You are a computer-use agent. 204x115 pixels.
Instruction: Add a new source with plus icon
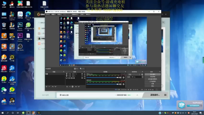click(67, 87)
